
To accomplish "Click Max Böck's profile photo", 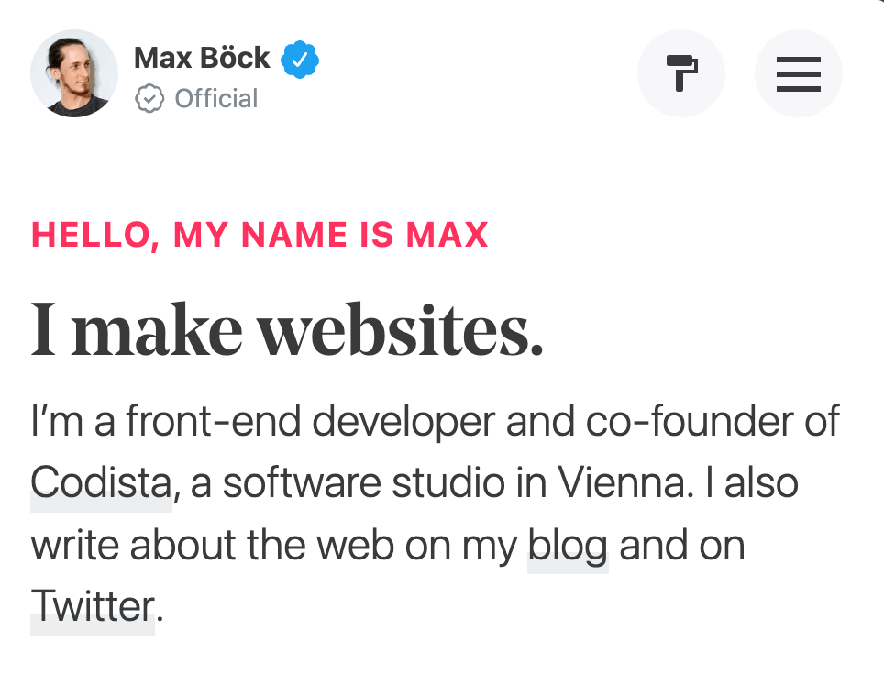I will 74,73.
